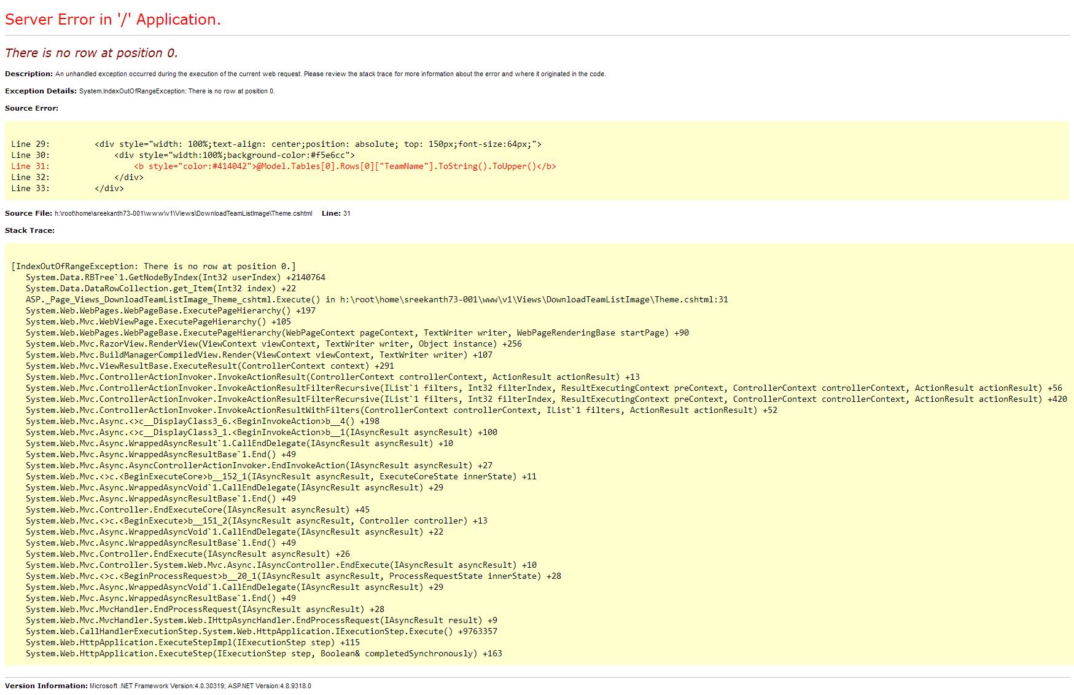Click the RazorView.RenderView stack trace line

pyautogui.click(x=273, y=344)
